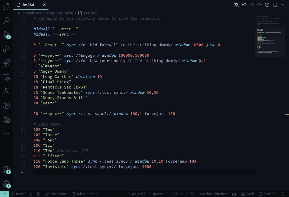Image resolution: width=289 pixels, height=197 pixels.
Task: Open Remote Explorer view
Action: pyautogui.click(x=6, y=77)
